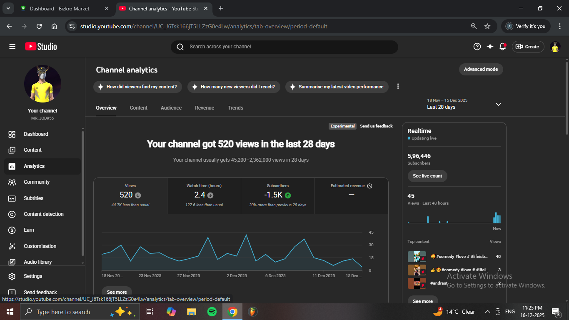Viewport: 569px width, 320px height.
Task: Select the Subscribers metric card
Action: click(277, 195)
